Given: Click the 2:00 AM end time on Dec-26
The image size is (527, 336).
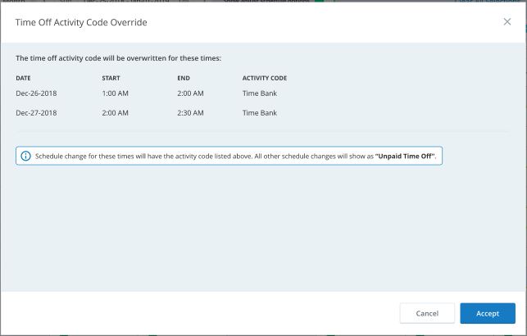Looking at the screenshot, I should click(189, 93).
